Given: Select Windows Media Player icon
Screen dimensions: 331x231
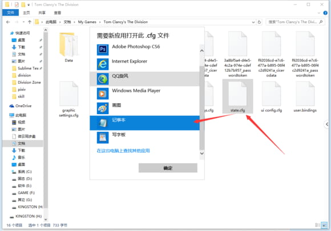Looking at the screenshot, I should click(x=103, y=94).
